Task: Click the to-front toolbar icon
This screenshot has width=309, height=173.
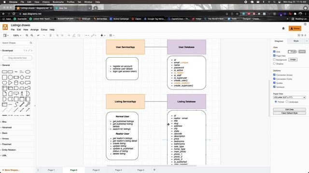Action: click(x=57, y=35)
